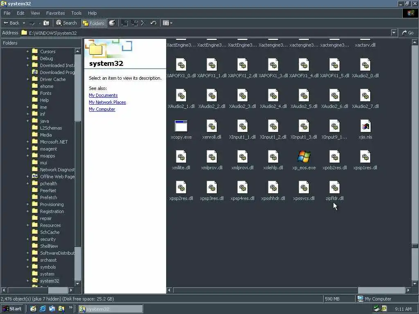Viewport: 419px width, 314px height.
Task: Select the xjis.nls file icon
Action: 365,126
